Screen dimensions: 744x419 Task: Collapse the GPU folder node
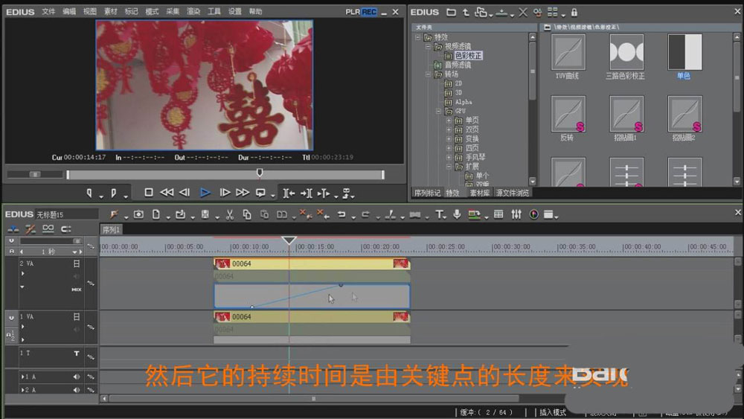pos(438,111)
